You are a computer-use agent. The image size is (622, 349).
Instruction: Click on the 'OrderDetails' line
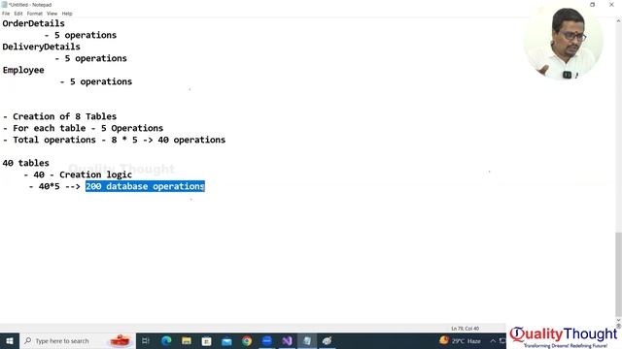pyautogui.click(x=33, y=23)
